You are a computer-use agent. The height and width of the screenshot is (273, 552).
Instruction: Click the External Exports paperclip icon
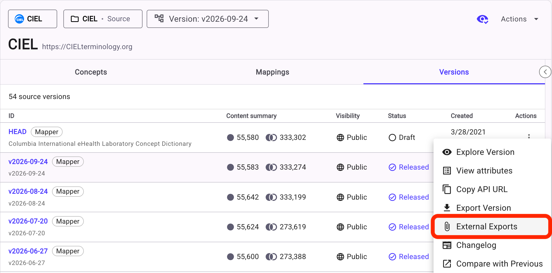click(447, 226)
